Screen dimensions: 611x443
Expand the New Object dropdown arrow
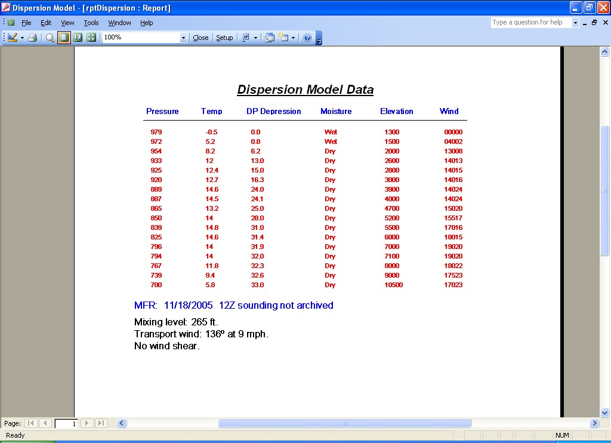(x=293, y=38)
